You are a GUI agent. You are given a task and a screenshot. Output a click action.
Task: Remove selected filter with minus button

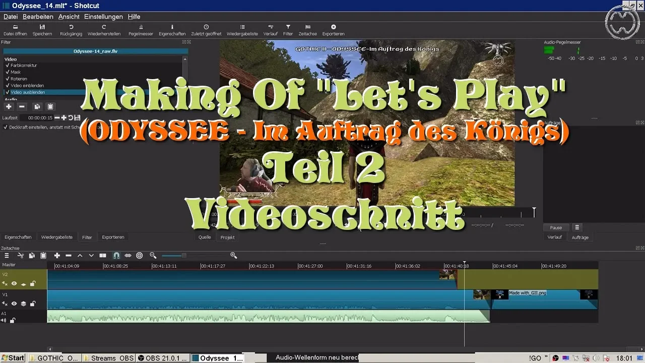click(x=22, y=106)
